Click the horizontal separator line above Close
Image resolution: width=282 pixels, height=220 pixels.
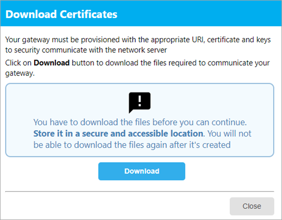coord(139,191)
